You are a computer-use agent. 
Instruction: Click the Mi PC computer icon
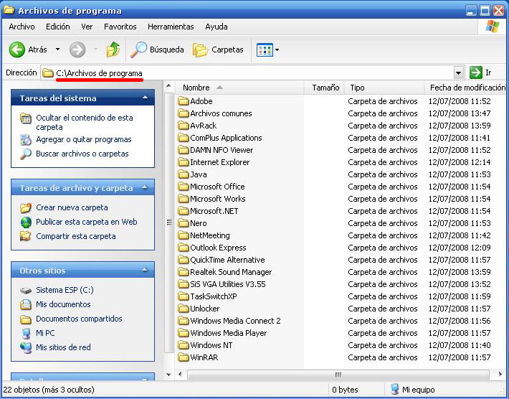pyautogui.click(x=26, y=334)
